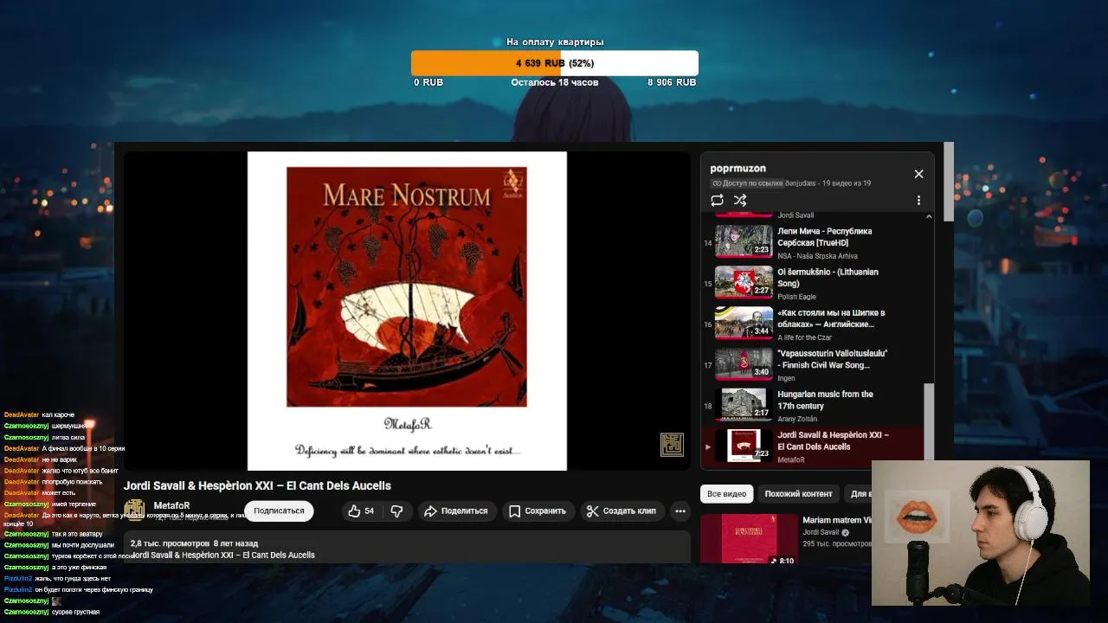This screenshot has height=623, width=1108.
Task: Click the poprmuzon playlist title
Action: pos(738,169)
